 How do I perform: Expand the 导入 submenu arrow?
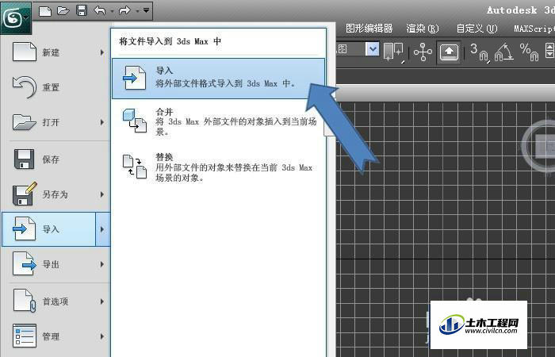[102, 229]
